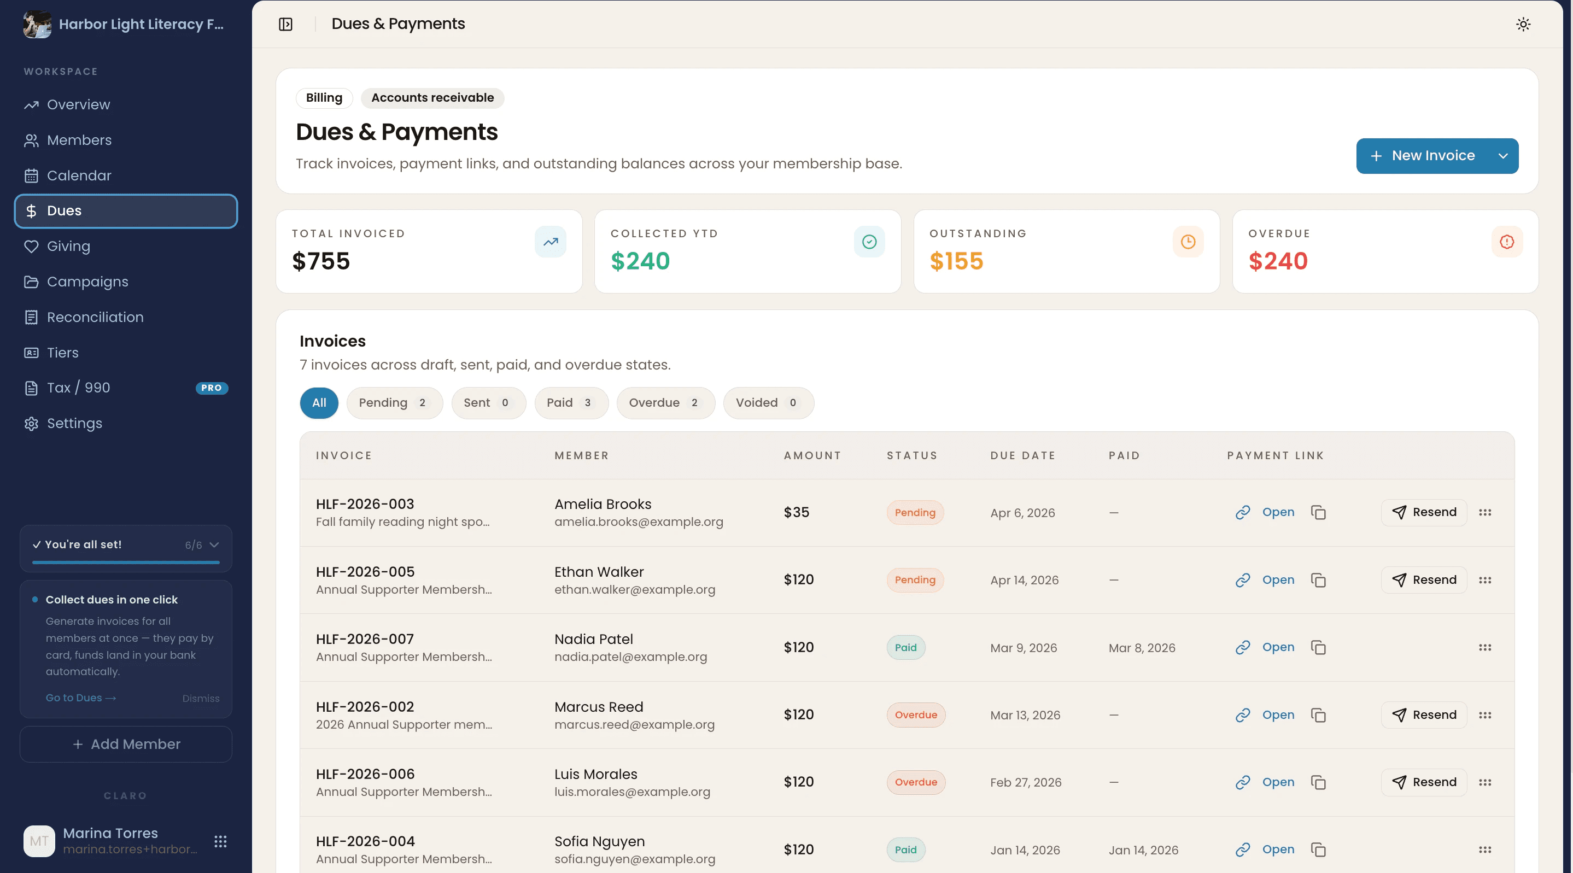Expand the You're all set checklist
The image size is (1573, 873).
(214, 544)
